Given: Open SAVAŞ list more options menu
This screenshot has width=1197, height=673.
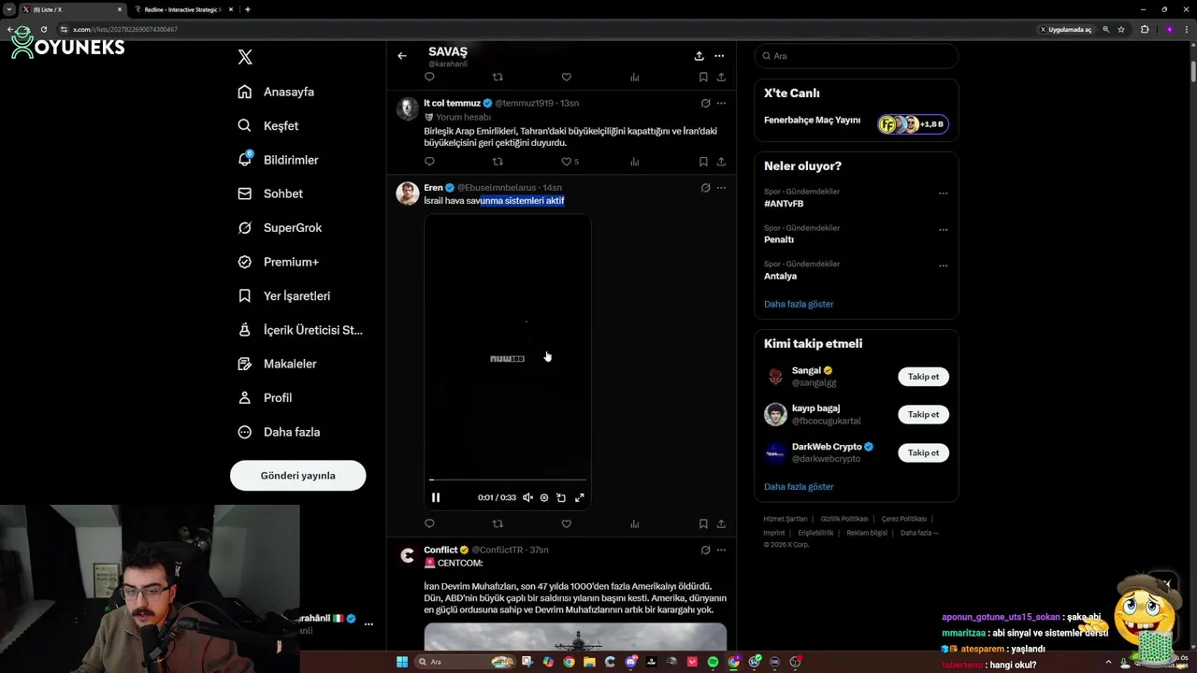Looking at the screenshot, I should [719, 56].
